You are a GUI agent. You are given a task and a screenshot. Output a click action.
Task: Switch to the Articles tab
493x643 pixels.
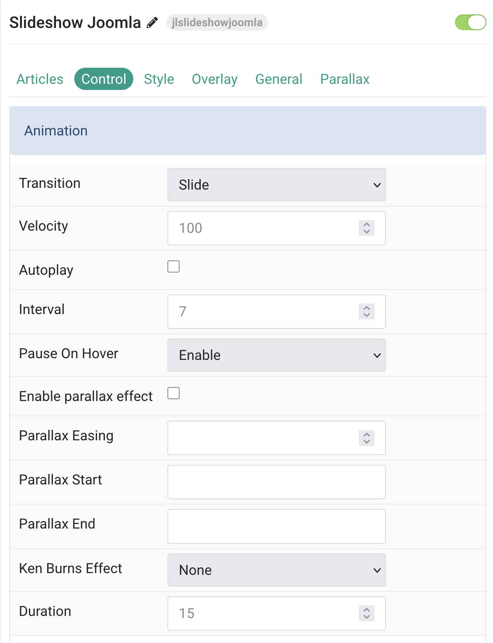pos(40,79)
